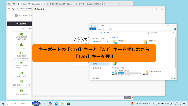Collapse the クイック アクセス tree node

(x=91, y=38)
